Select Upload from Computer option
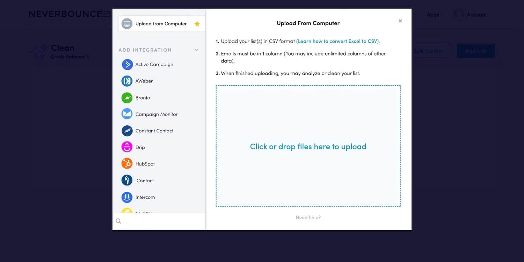The width and height of the screenshot is (524, 262). pyautogui.click(x=161, y=24)
